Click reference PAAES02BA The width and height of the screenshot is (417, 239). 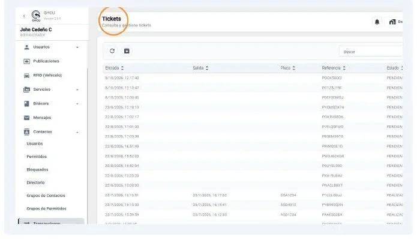[x=332, y=215]
